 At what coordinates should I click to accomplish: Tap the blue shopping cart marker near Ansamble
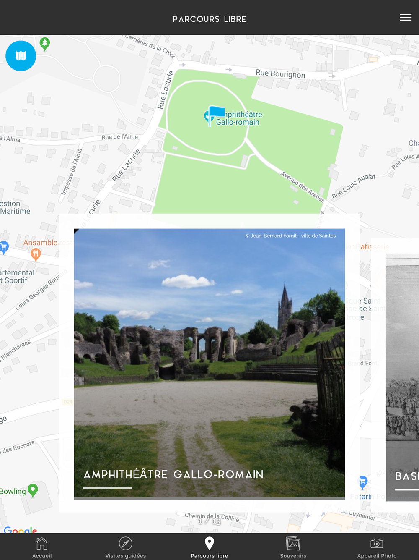tap(4, 247)
